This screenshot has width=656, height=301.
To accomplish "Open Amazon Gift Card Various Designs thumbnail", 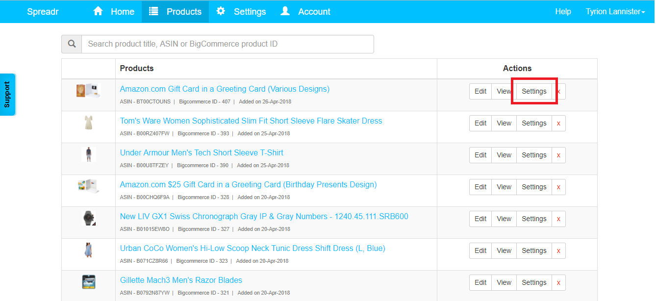I will (x=88, y=91).
